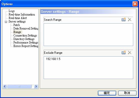Open the Patch settings page
Screen dimensions: 139x98
(x=17, y=25)
